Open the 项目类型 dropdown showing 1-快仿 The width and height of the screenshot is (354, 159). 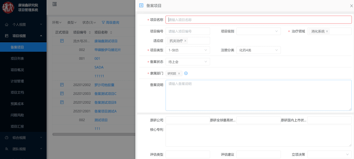tap(188, 50)
